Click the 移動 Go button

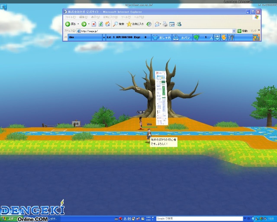point(242,31)
